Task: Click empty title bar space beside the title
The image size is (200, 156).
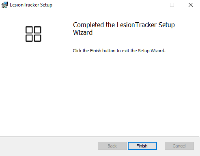Action: [100, 5]
